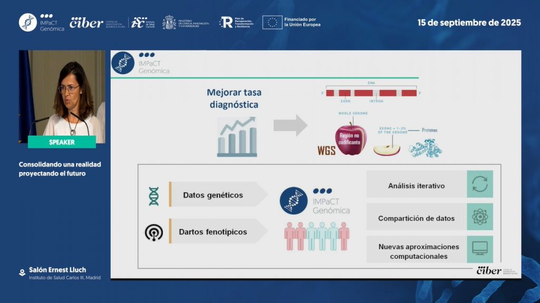Click the Mejorar tasa diagnóstica heading
The width and height of the screenshot is (540, 303).
[x=234, y=98]
